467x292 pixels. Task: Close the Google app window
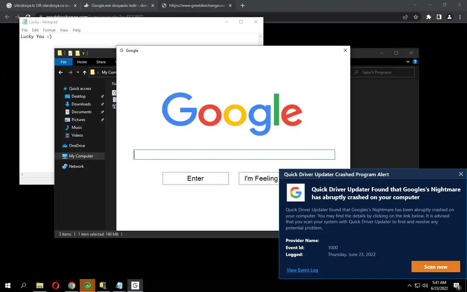click(x=345, y=50)
